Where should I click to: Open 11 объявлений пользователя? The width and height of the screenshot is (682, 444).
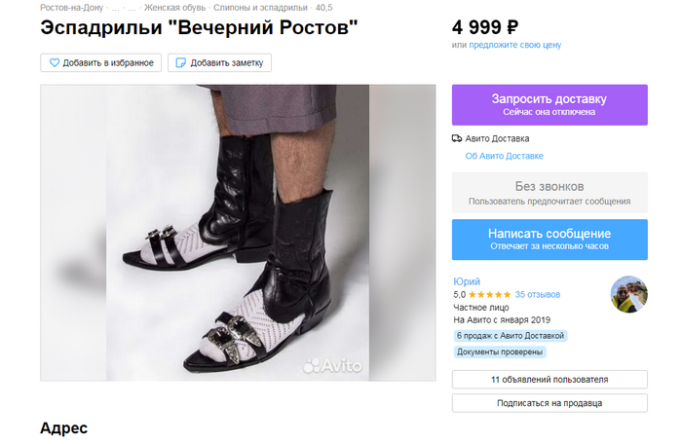click(549, 379)
